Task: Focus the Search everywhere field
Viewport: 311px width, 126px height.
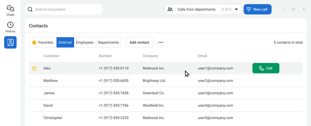Action: click(63, 9)
